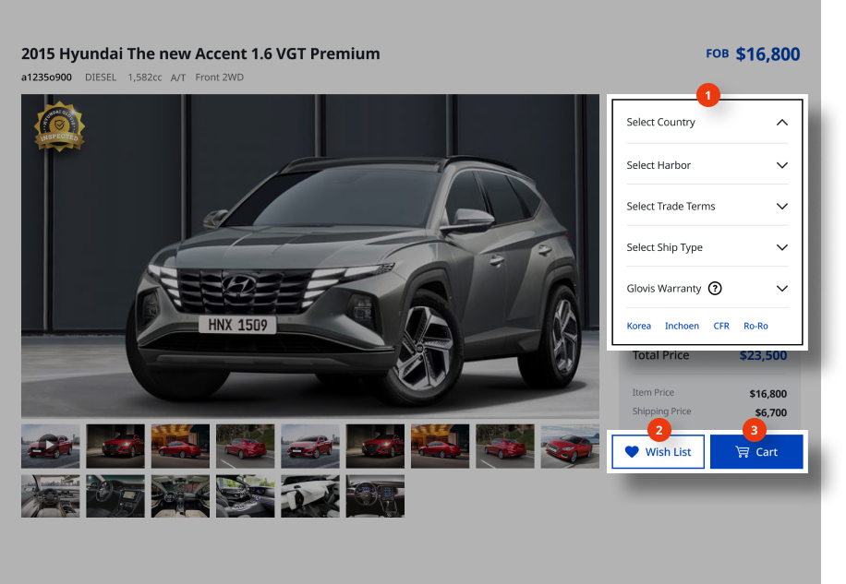
Task: Click the CFR trade term link
Action: click(x=721, y=326)
